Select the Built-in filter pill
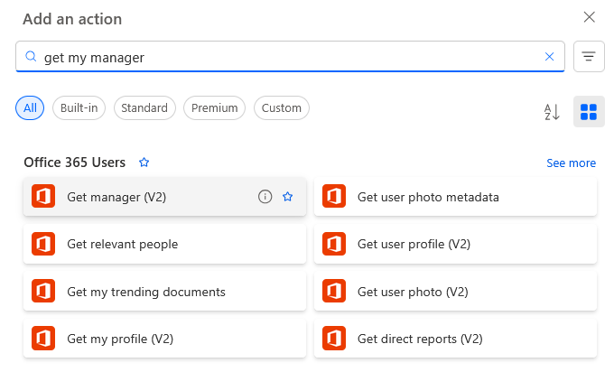The image size is (614, 372). click(79, 107)
